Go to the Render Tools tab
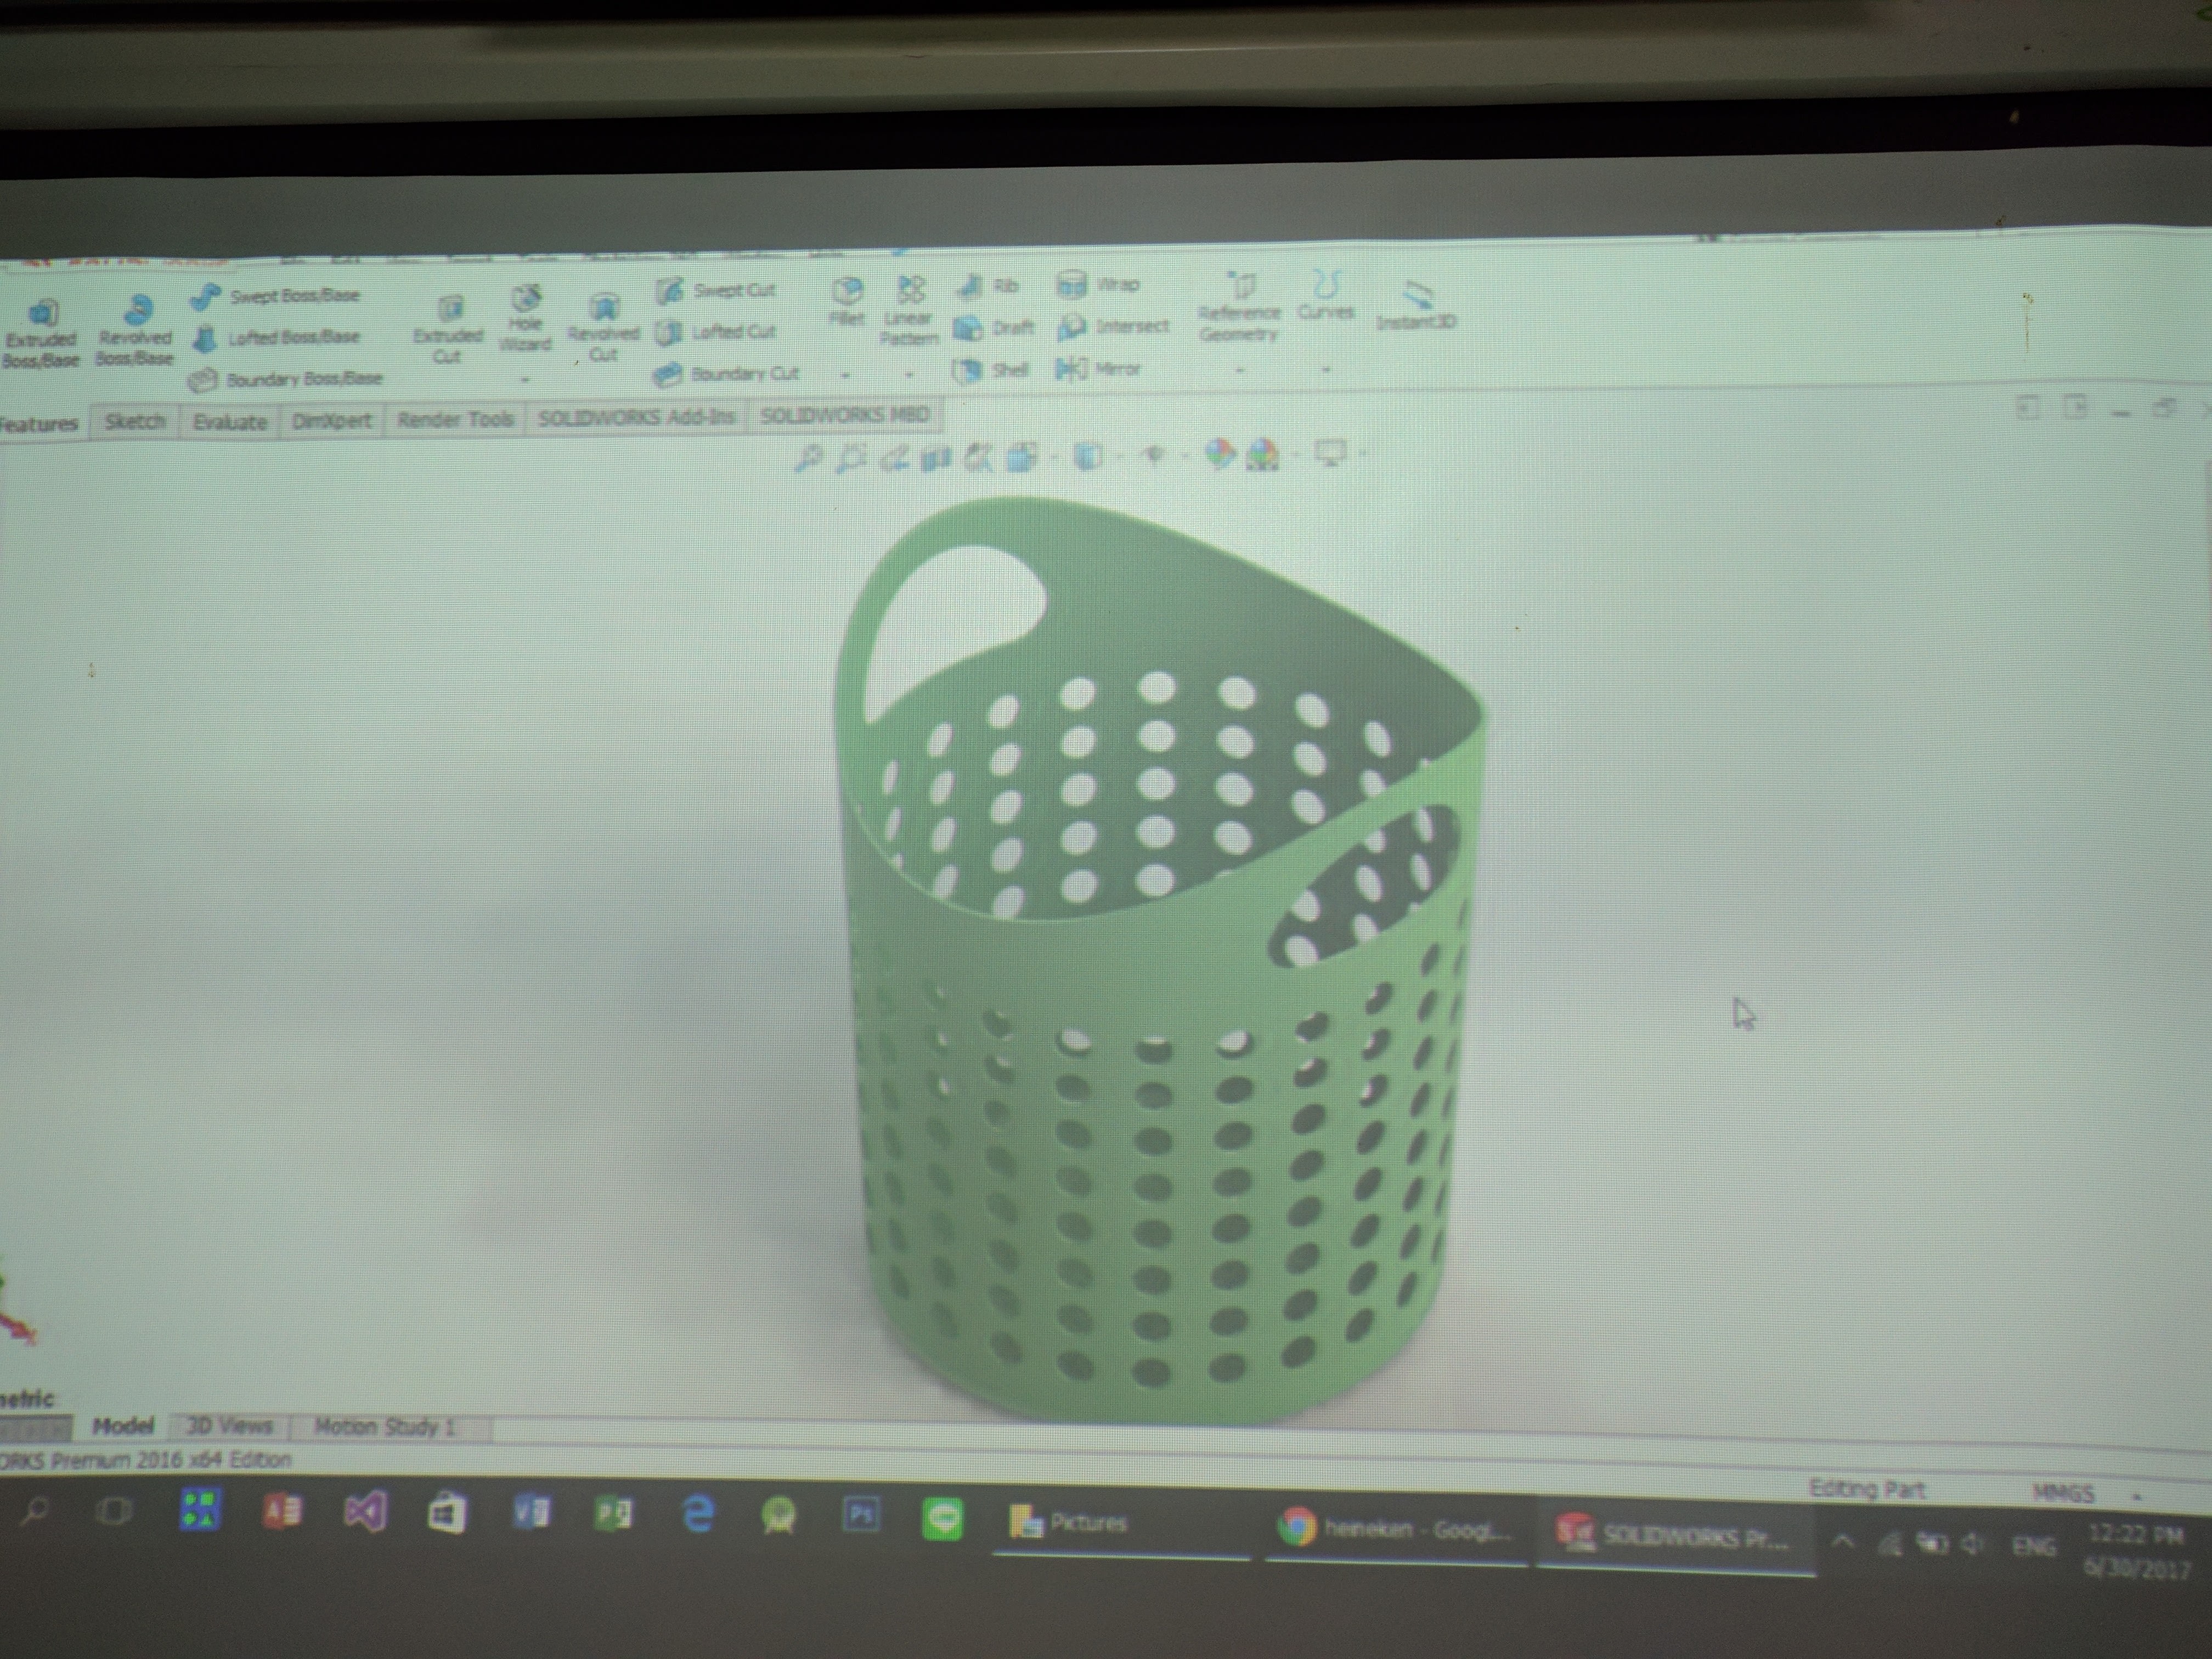Image resolution: width=2212 pixels, height=1659 pixels. coord(455,418)
